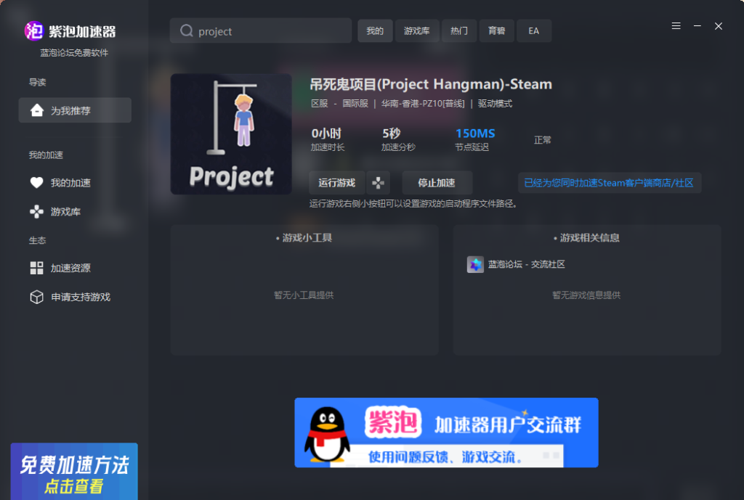Close the accelerator window
The height and width of the screenshot is (500, 744).
click(x=719, y=26)
